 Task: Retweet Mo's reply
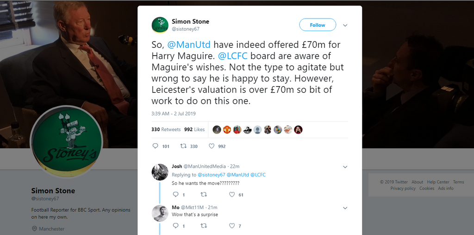203,226
